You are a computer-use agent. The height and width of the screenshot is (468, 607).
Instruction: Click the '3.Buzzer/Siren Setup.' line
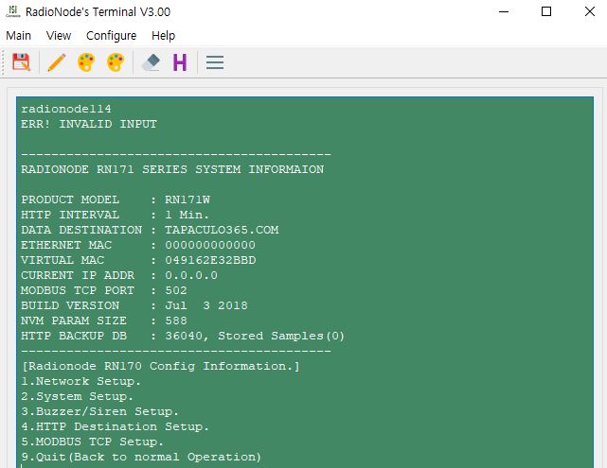point(99,411)
